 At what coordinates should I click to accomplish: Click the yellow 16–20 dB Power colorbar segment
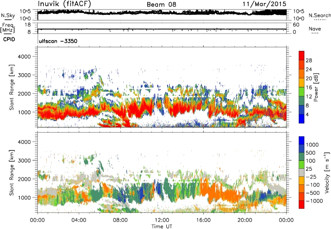(302, 83)
